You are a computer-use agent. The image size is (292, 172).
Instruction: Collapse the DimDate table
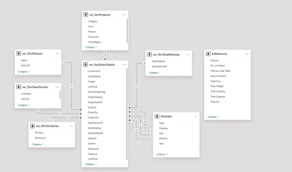tap(163, 154)
